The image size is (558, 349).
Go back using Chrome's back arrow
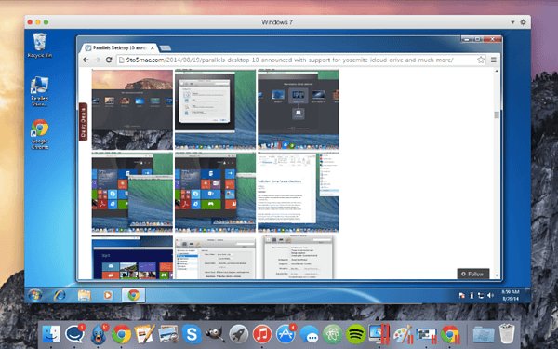pyautogui.click(x=86, y=60)
